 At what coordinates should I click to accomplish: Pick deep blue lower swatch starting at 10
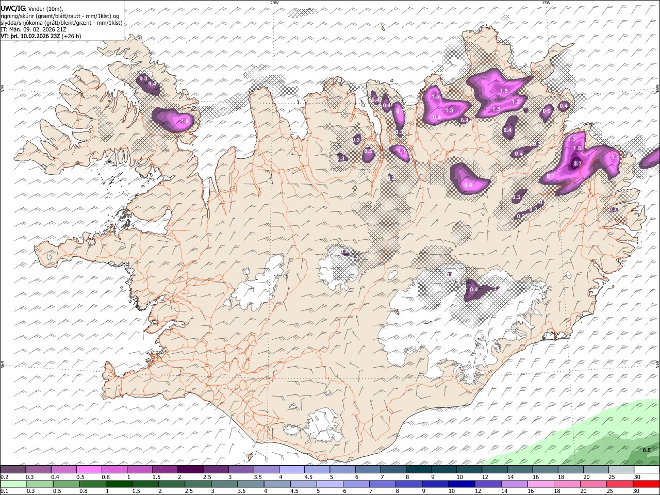[461, 484]
